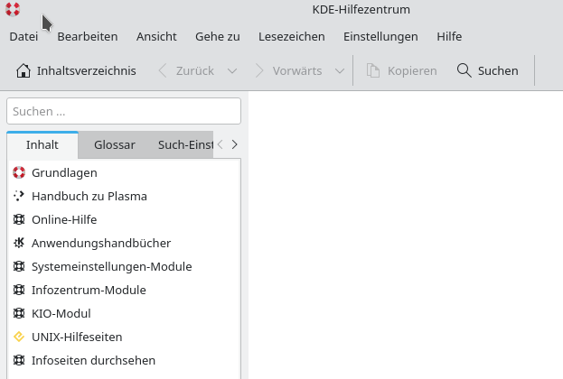Click the Kopieren toolbar icon
This screenshot has width=563, height=379.
pyautogui.click(x=372, y=70)
